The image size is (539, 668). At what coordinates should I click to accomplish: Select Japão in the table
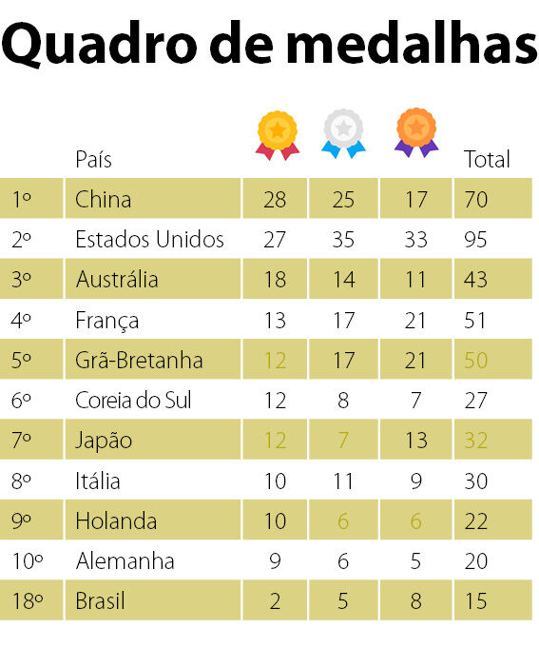(104, 441)
